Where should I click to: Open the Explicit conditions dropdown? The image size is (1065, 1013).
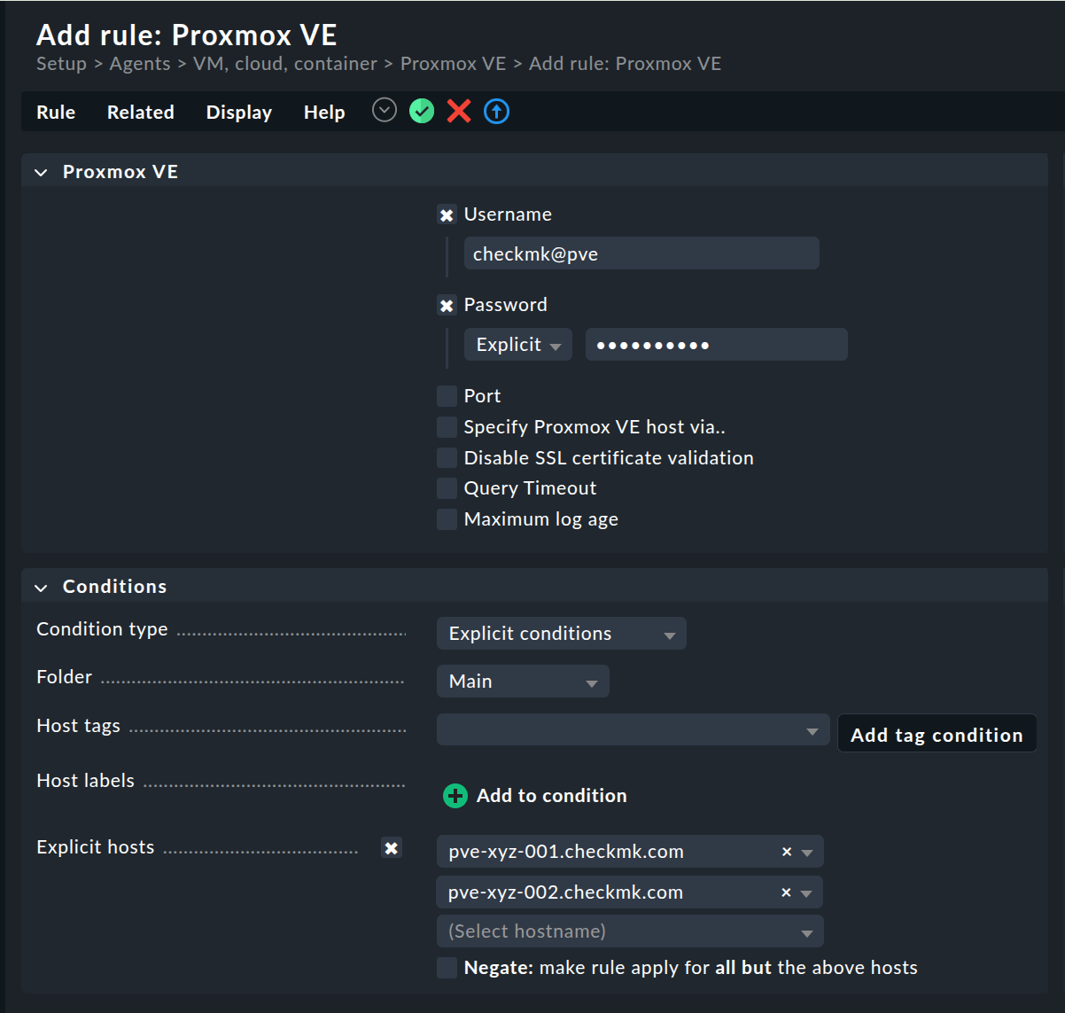click(x=561, y=634)
